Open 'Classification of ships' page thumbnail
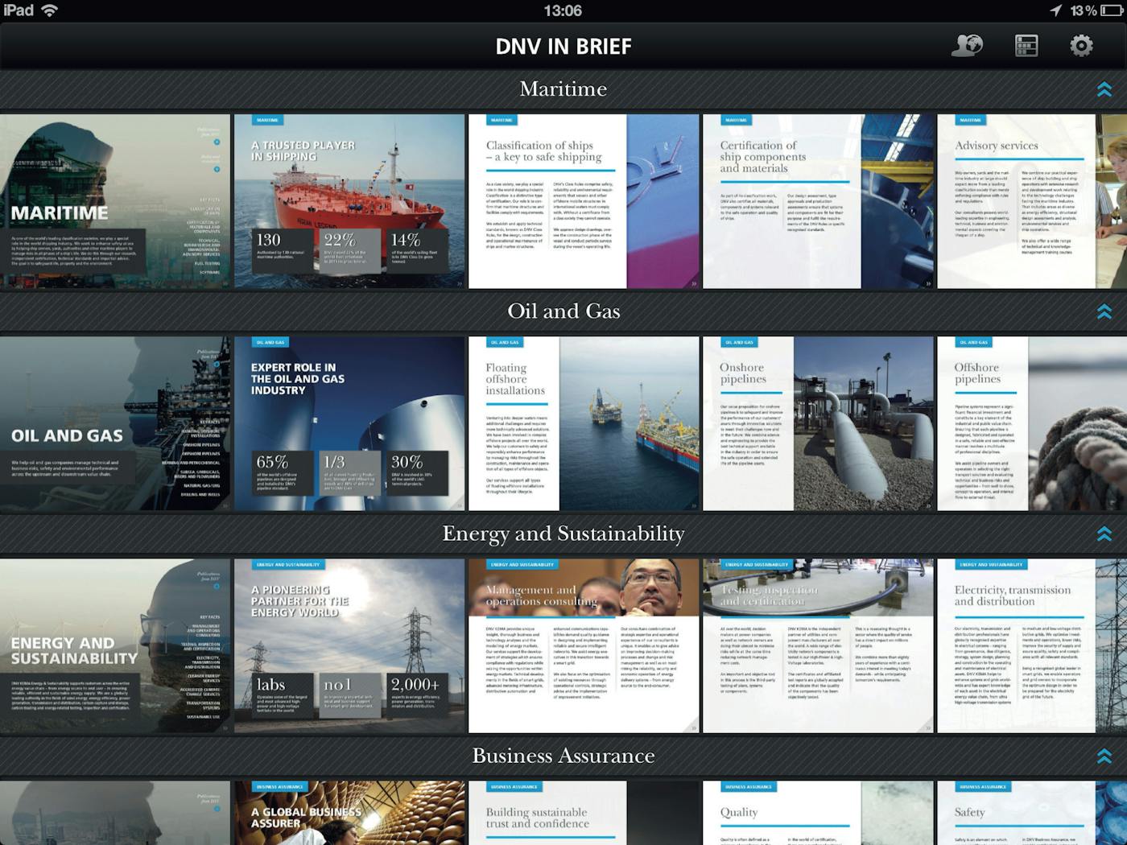Image resolution: width=1127 pixels, height=845 pixels. tap(584, 201)
